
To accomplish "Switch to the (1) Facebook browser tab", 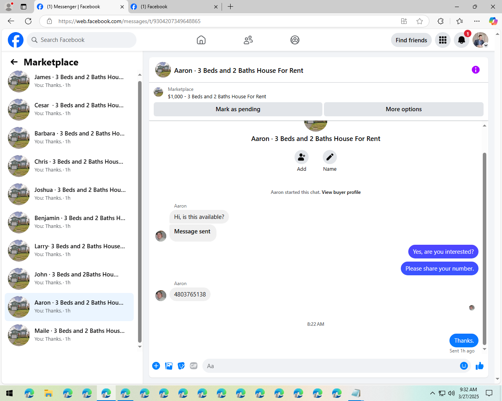I will click(174, 7).
